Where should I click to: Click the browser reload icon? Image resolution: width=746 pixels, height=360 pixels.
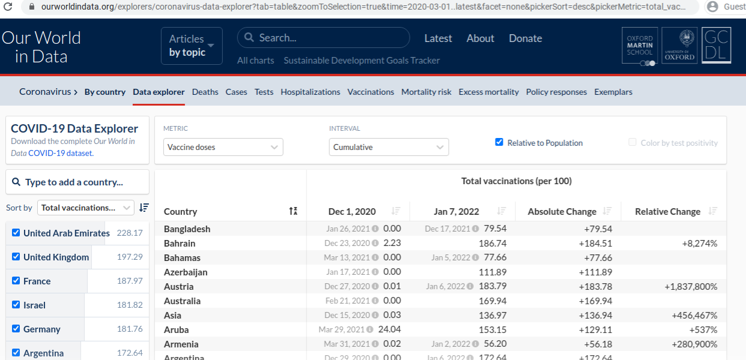8,7
